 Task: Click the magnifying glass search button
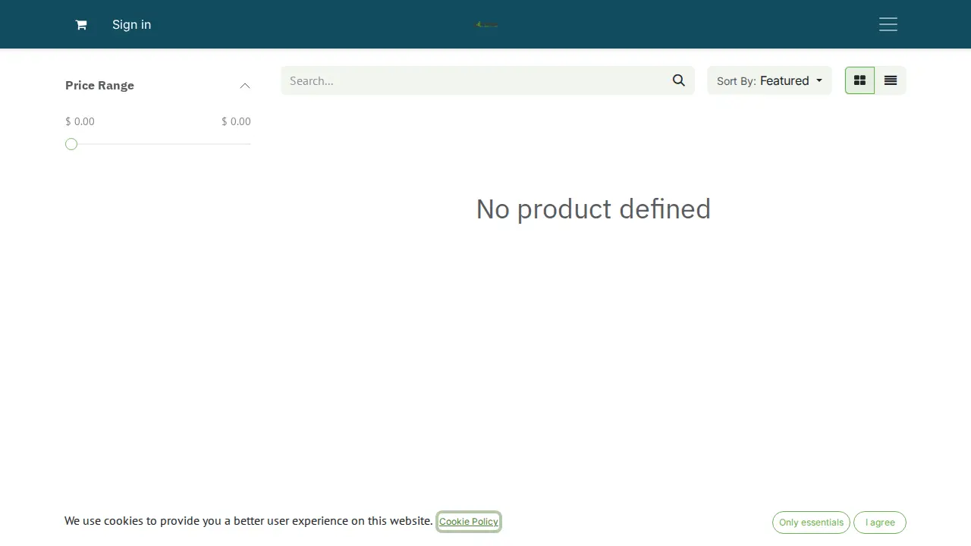coord(679,80)
